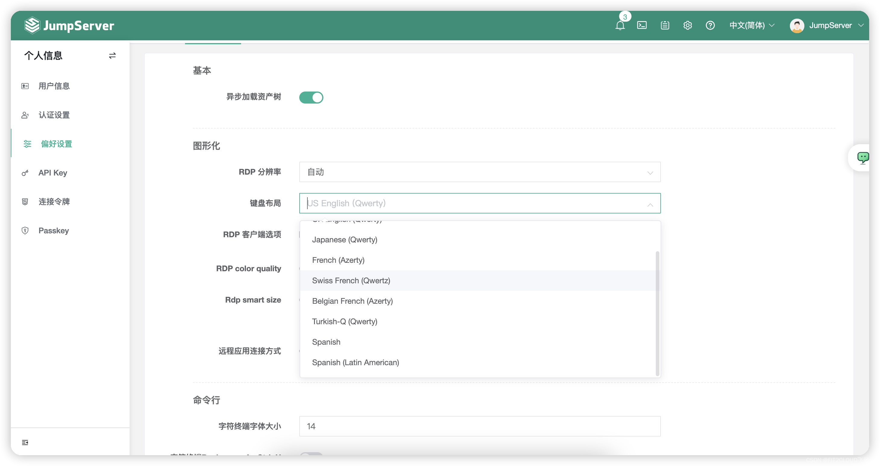Click the 认证设置 user icon

[x=25, y=115]
